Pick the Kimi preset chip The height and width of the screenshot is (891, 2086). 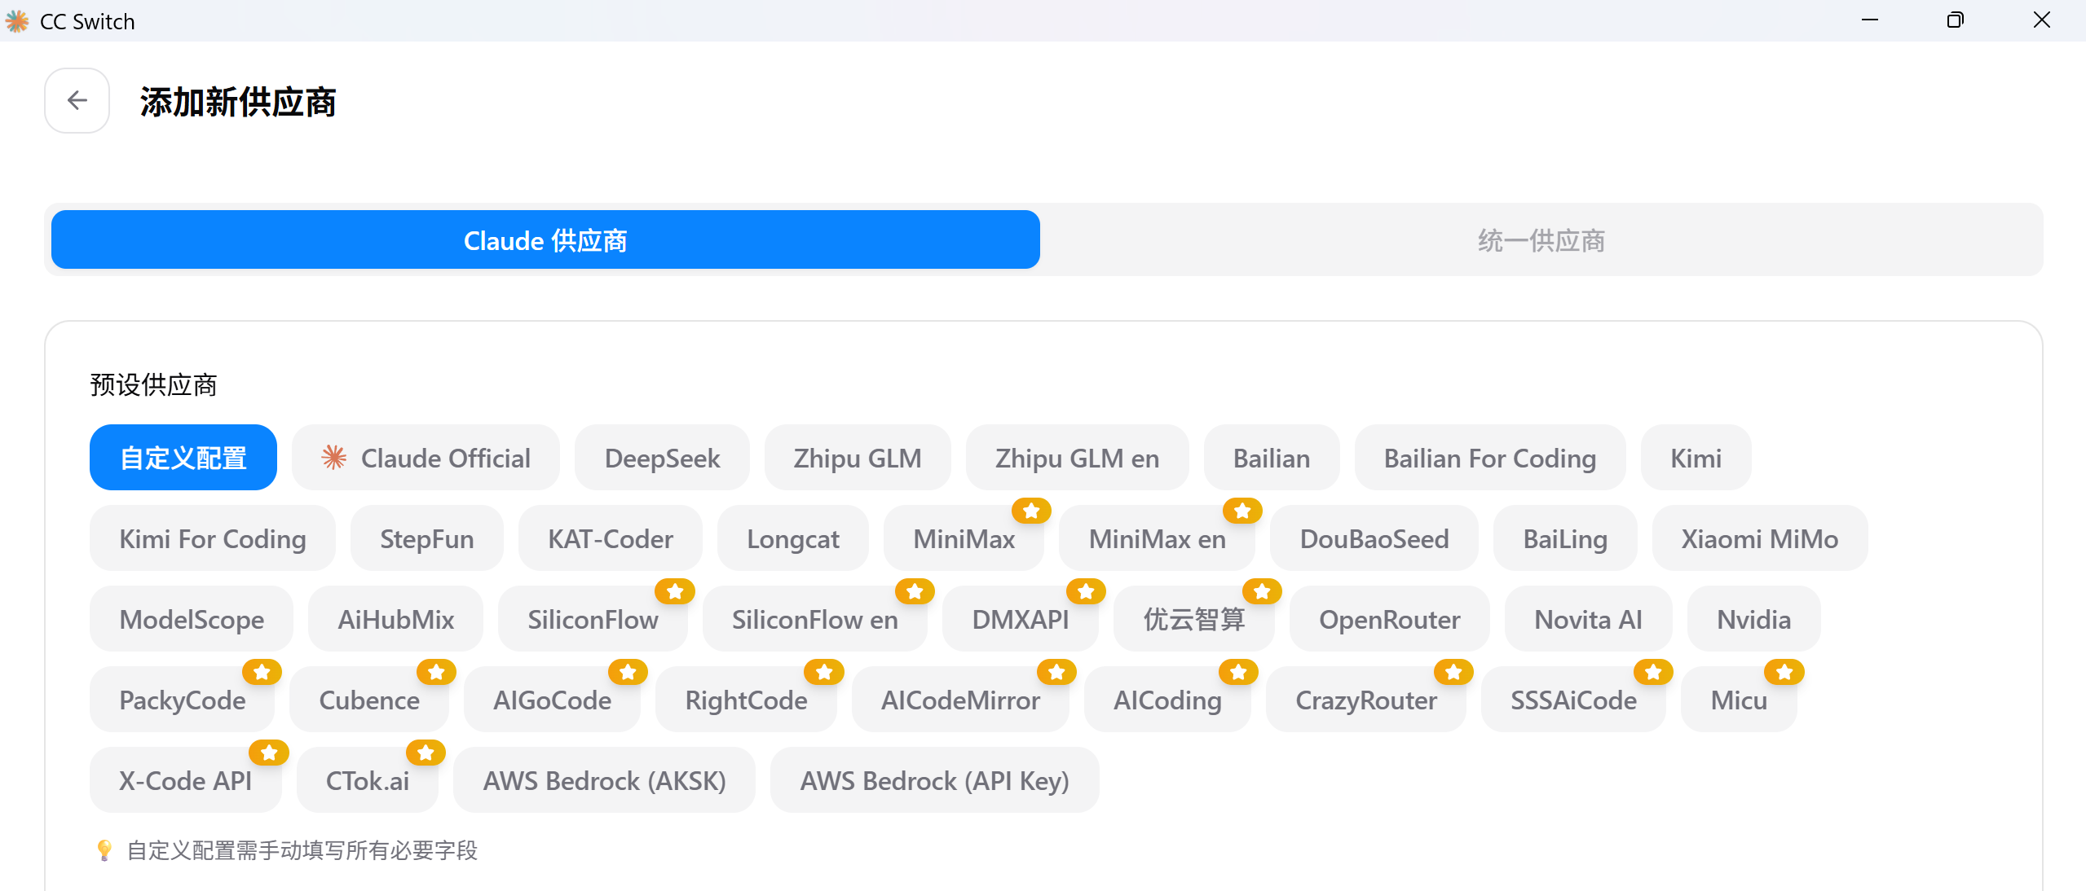1696,458
